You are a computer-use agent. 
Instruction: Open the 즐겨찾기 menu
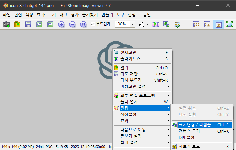90,15
